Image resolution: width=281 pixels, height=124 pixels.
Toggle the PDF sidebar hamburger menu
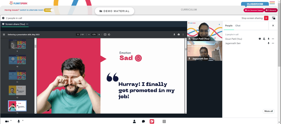[4, 35]
